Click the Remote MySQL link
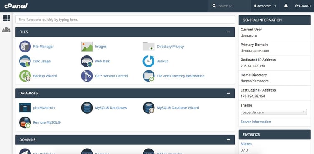Viewport: 314px width, 154px height. (47, 122)
